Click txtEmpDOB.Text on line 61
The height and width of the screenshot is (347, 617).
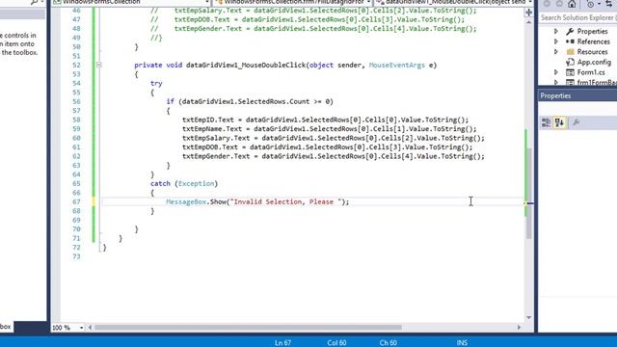210,147
